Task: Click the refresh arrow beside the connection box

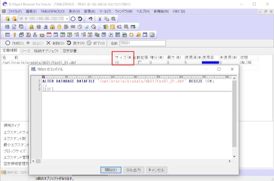Action: coord(80,19)
